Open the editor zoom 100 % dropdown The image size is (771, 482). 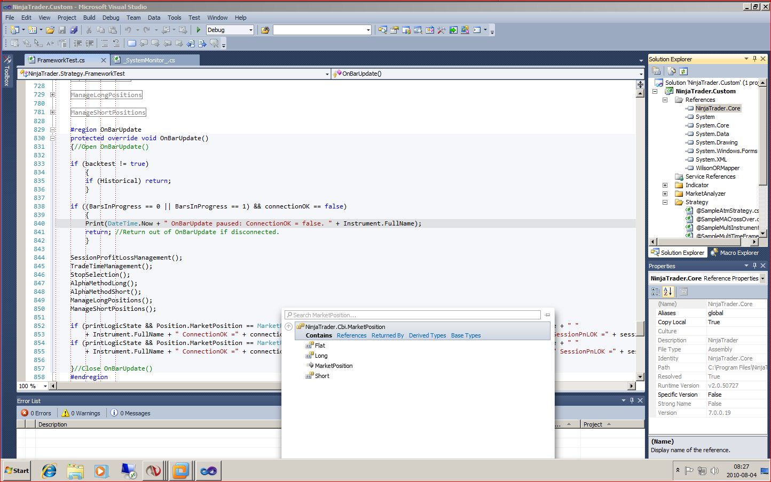(x=33, y=386)
